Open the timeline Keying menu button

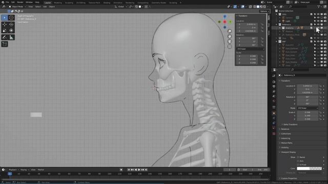[x=25, y=170]
